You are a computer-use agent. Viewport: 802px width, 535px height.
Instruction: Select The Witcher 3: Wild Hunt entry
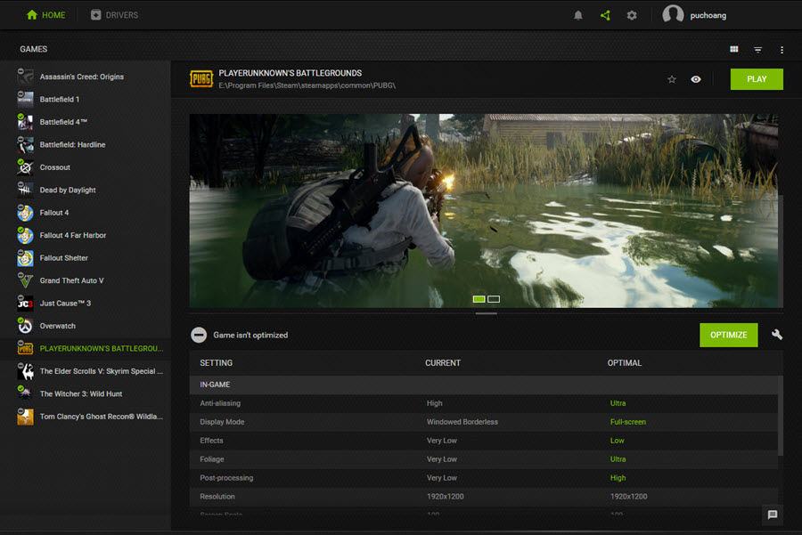click(86, 393)
